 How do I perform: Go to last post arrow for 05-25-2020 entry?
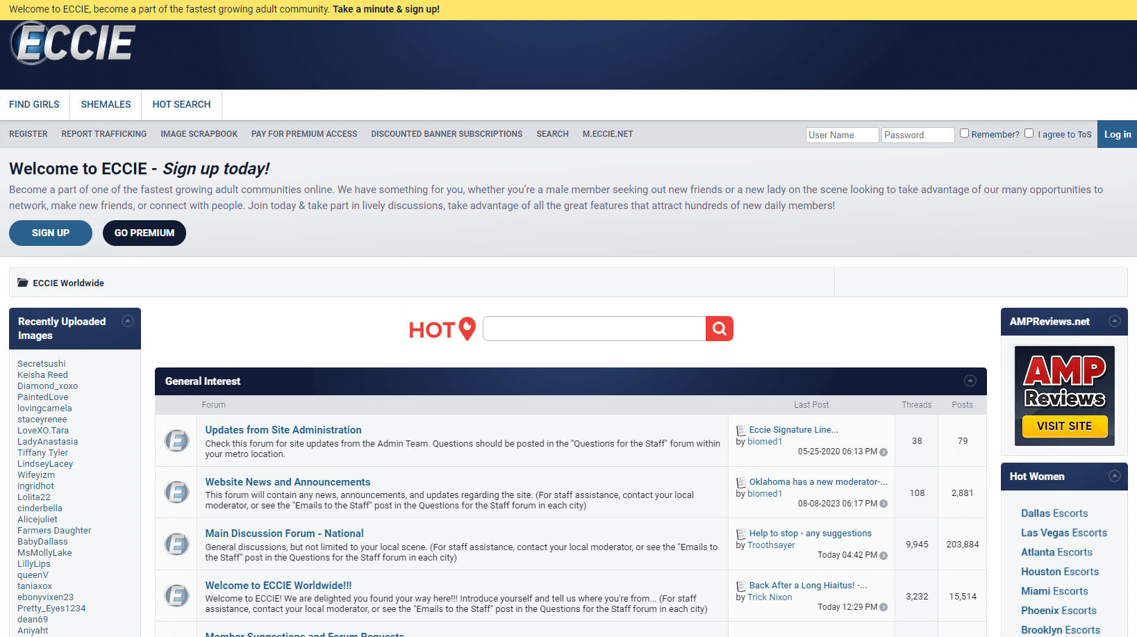(x=883, y=452)
